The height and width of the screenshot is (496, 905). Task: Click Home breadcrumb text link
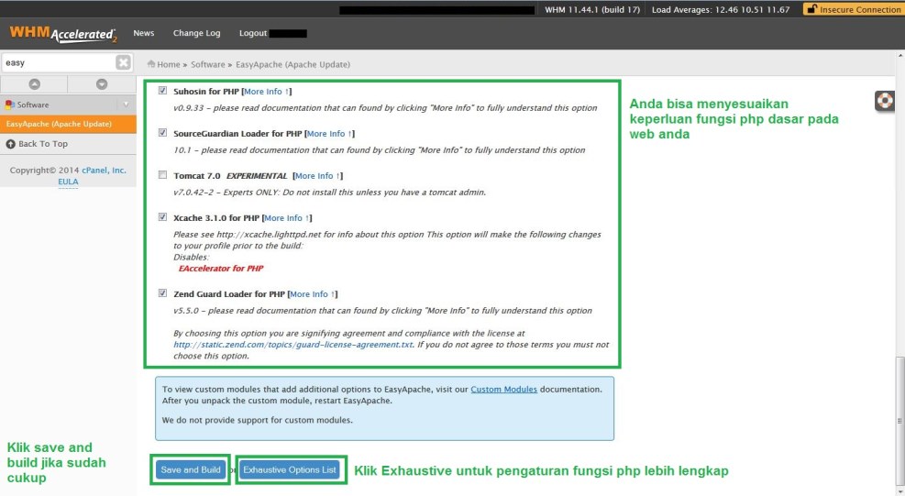pos(169,65)
